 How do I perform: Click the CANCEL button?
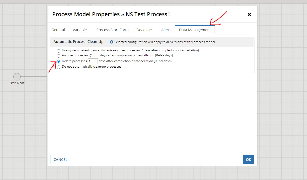(x=60, y=160)
